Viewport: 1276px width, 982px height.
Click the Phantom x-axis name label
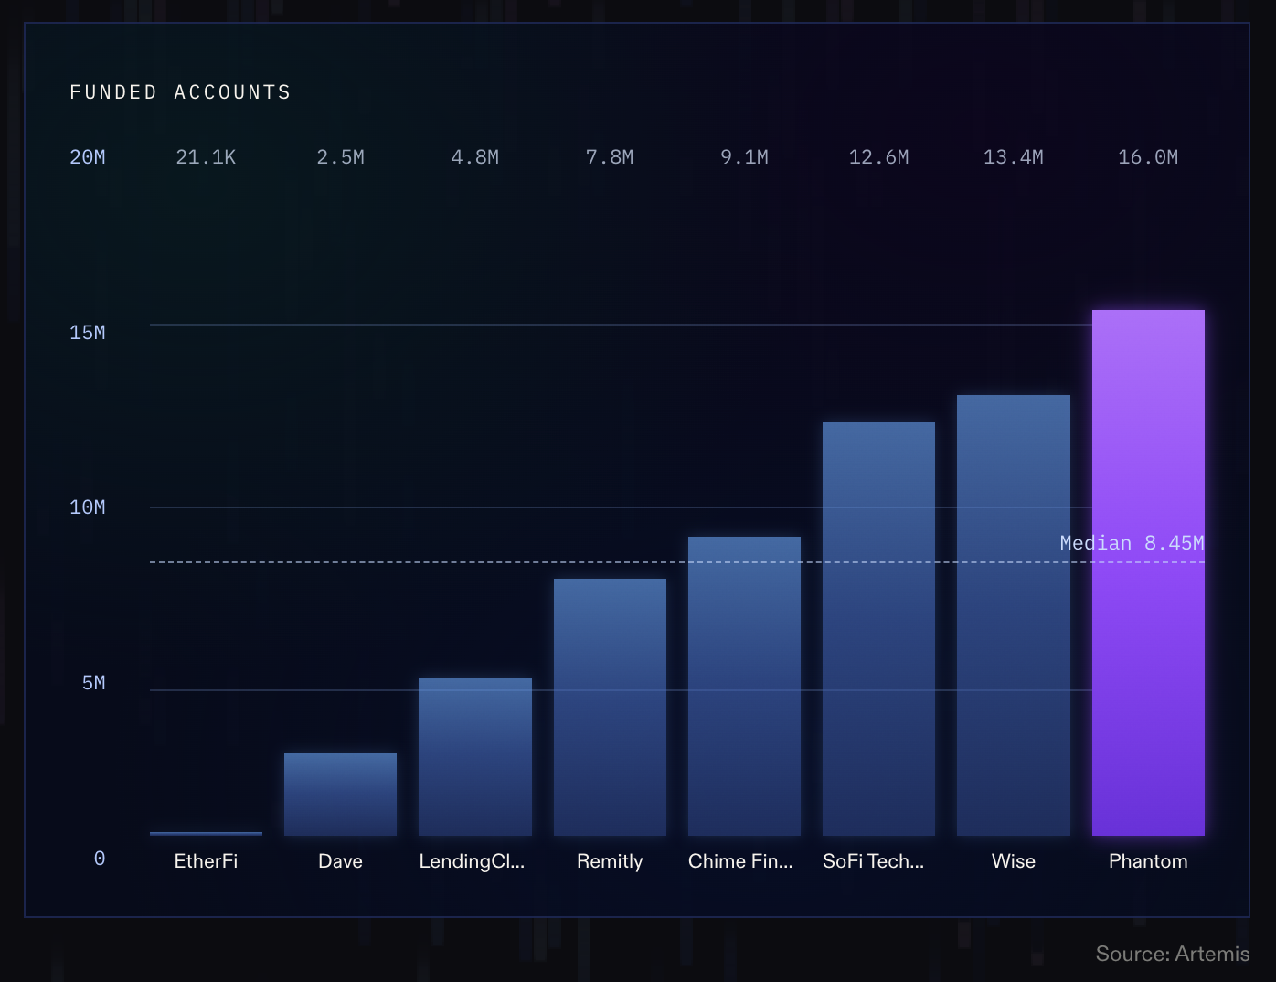coord(1148,861)
